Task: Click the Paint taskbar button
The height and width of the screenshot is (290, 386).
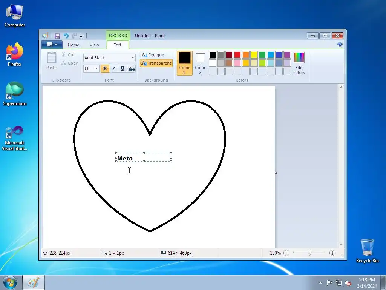Action: pyautogui.click(x=34, y=282)
